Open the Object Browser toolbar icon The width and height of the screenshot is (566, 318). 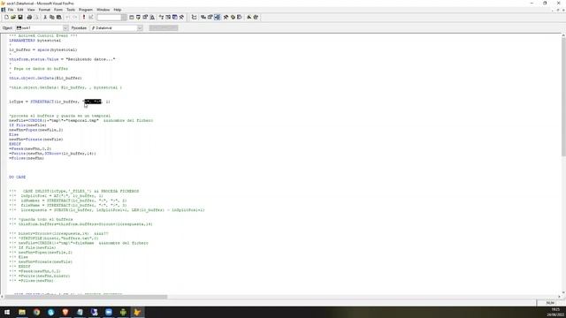pyautogui.click(x=168, y=17)
